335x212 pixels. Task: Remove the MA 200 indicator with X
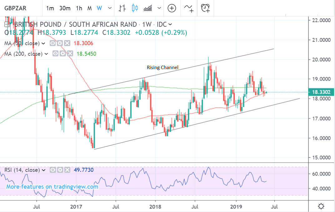pos(70,54)
